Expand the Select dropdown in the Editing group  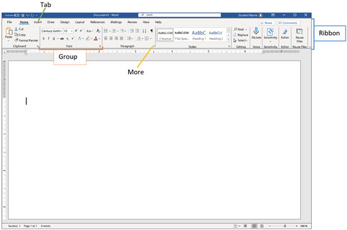pyautogui.click(x=247, y=41)
